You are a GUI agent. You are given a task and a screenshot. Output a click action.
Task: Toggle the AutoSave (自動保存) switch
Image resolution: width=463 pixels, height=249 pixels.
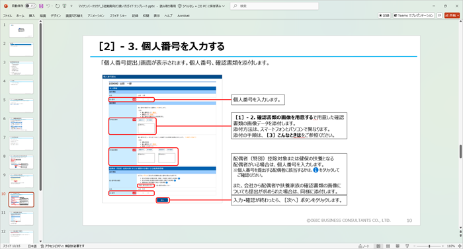(x=30, y=6)
